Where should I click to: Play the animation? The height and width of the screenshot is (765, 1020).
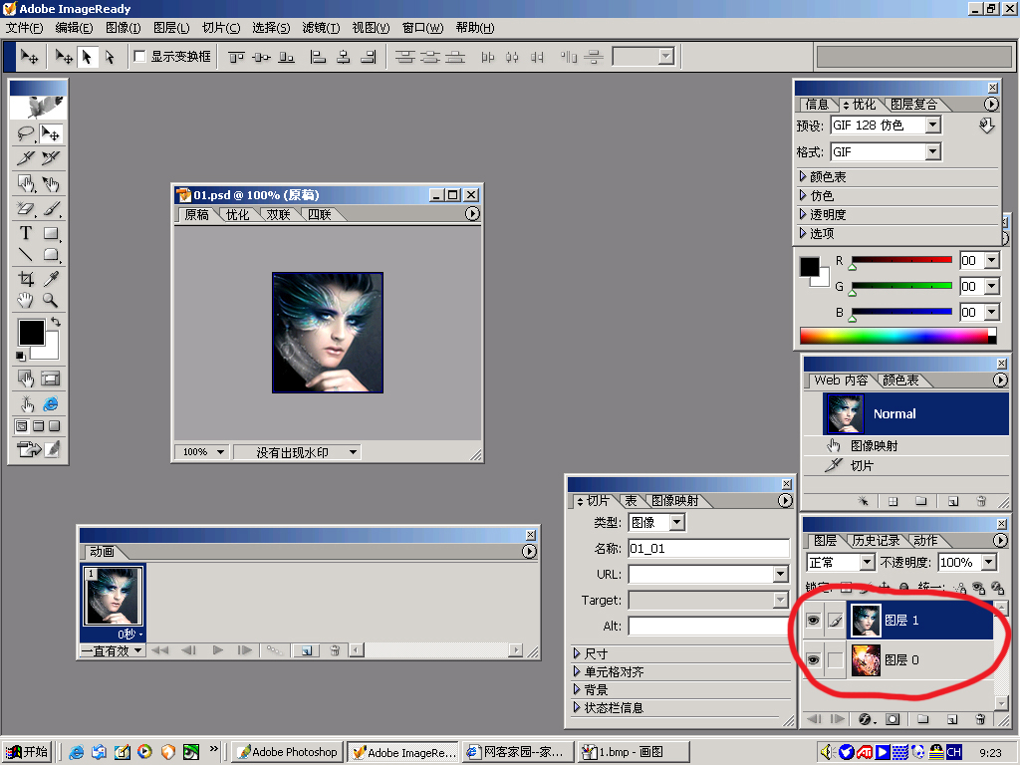point(218,650)
